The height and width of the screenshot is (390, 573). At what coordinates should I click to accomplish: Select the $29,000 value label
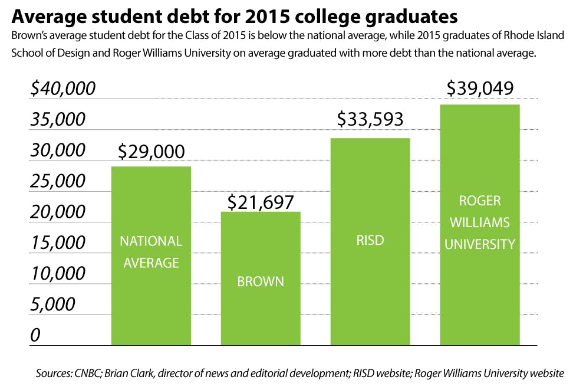point(151,152)
